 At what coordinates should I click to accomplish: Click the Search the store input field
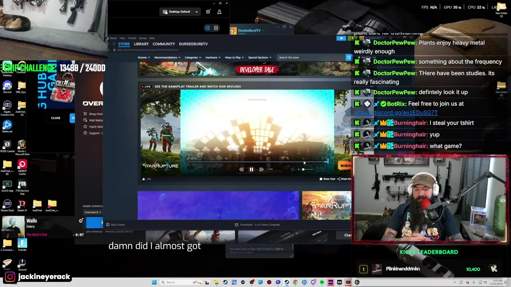point(311,57)
